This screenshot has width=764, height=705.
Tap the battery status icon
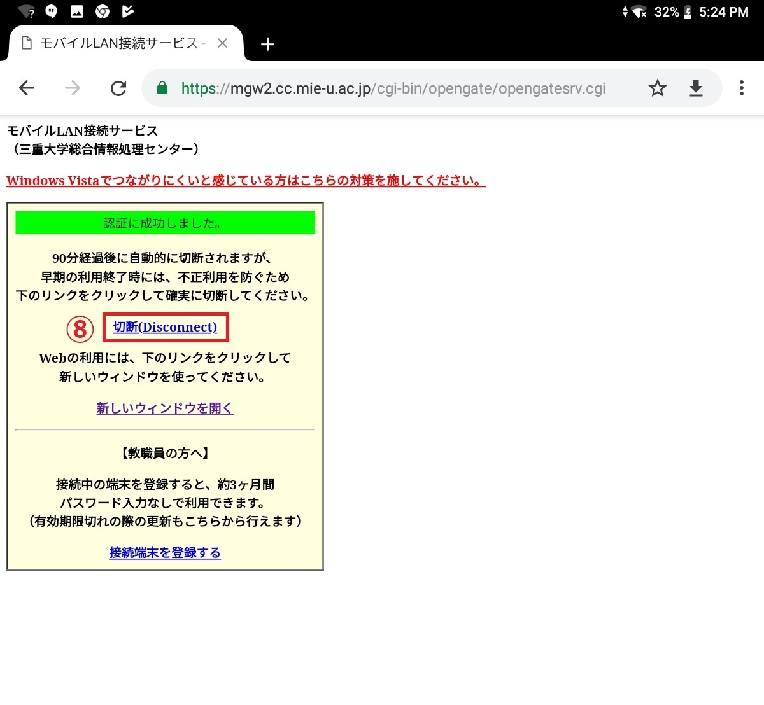coord(688,12)
